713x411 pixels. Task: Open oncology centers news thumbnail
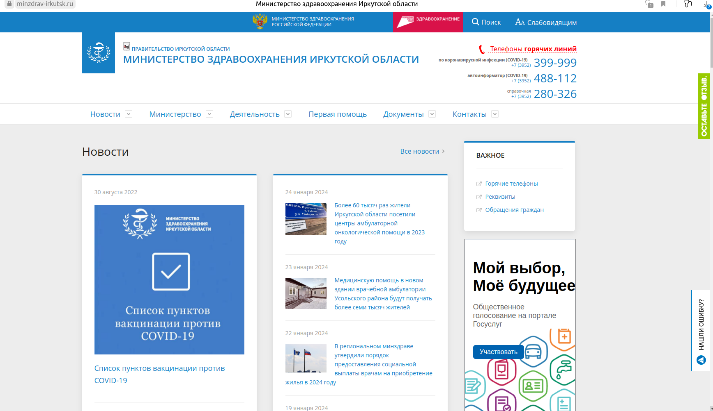click(x=306, y=219)
